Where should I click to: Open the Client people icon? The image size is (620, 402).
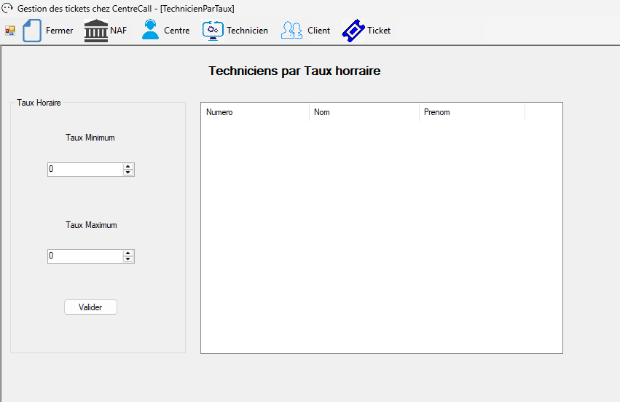coord(291,31)
